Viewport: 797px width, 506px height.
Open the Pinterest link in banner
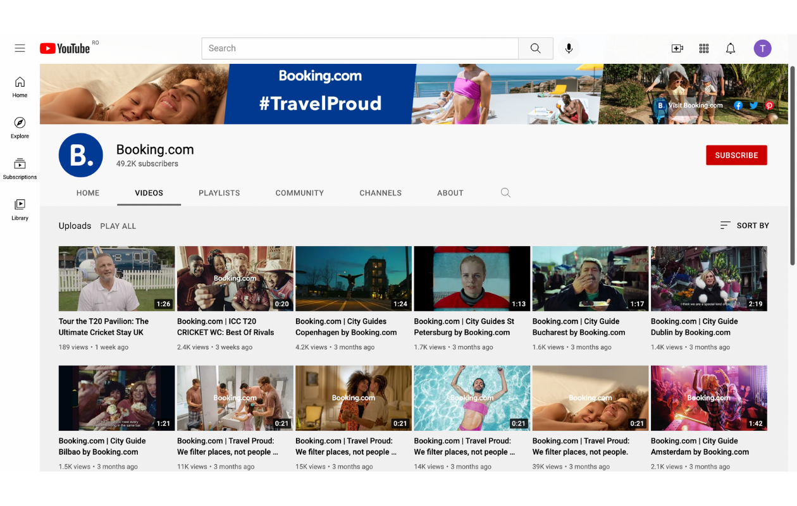[x=769, y=106]
